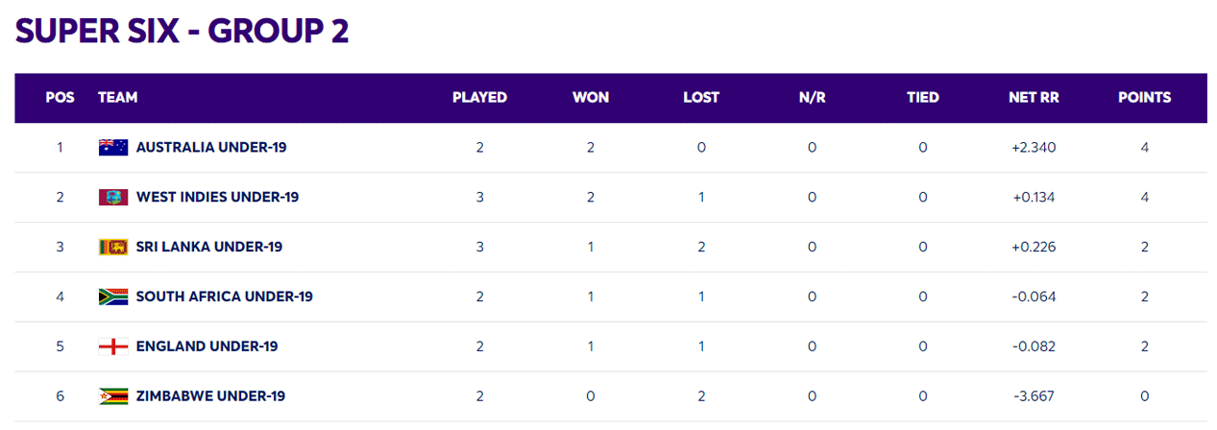1217x430 pixels.
Task: Click the LOST column header
Action: (701, 98)
